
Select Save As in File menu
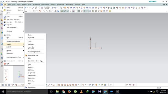pos(14,22)
